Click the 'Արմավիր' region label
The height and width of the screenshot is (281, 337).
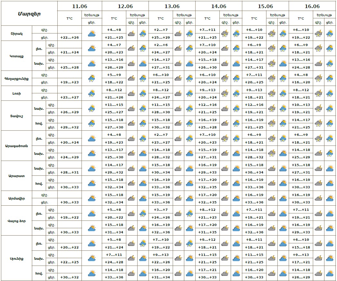tap(16, 198)
